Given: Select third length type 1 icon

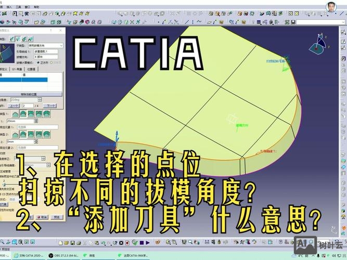Looking at the screenshot, I should click(x=31, y=114).
